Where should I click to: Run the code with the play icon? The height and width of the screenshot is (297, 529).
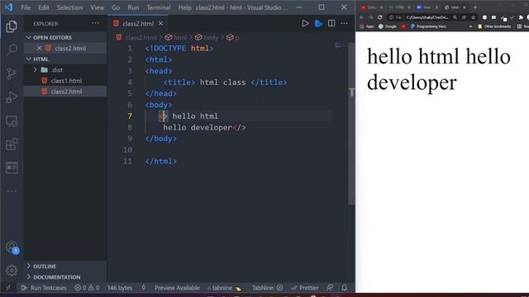[305, 23]
